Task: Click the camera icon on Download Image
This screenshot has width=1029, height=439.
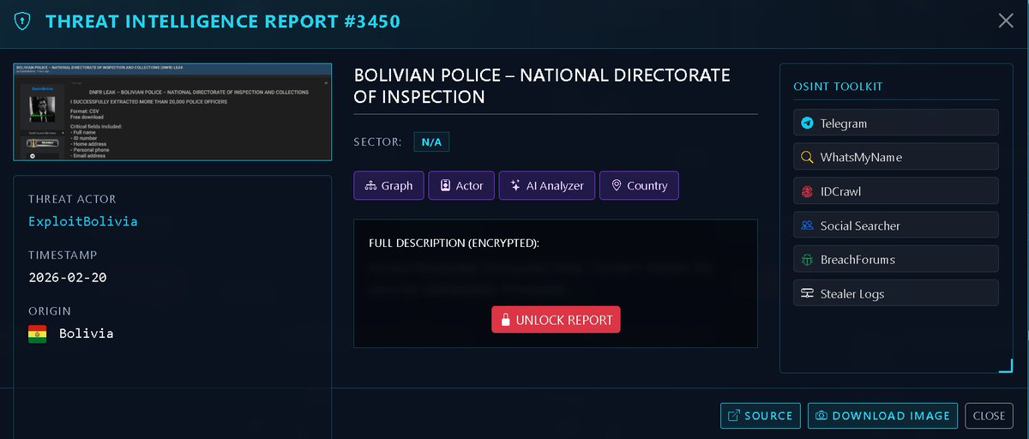Action: [821, 416]
